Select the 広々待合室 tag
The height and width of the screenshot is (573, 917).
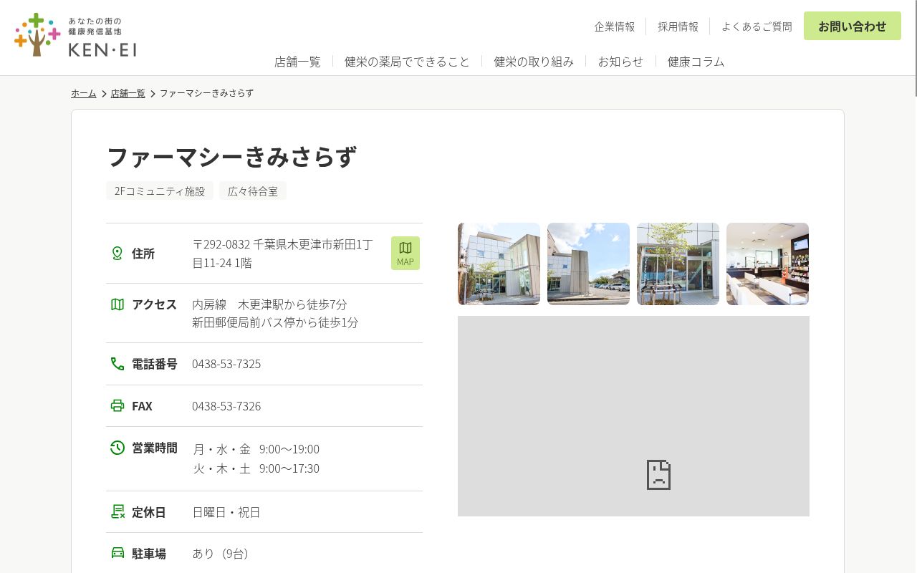point(253,191)
